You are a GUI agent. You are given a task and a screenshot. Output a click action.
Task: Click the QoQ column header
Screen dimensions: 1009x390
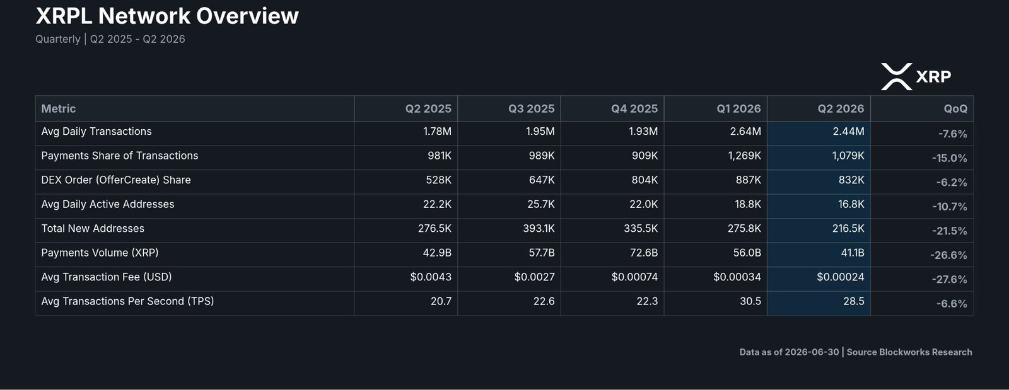point(955,108)
